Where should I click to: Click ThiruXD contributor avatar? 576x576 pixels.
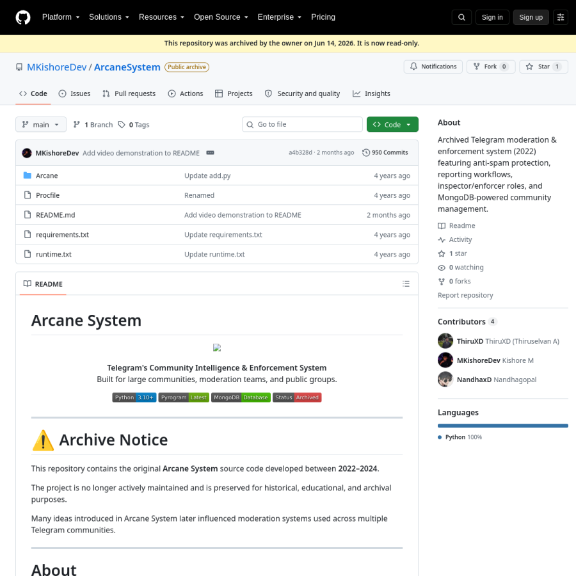click(445, 341)
